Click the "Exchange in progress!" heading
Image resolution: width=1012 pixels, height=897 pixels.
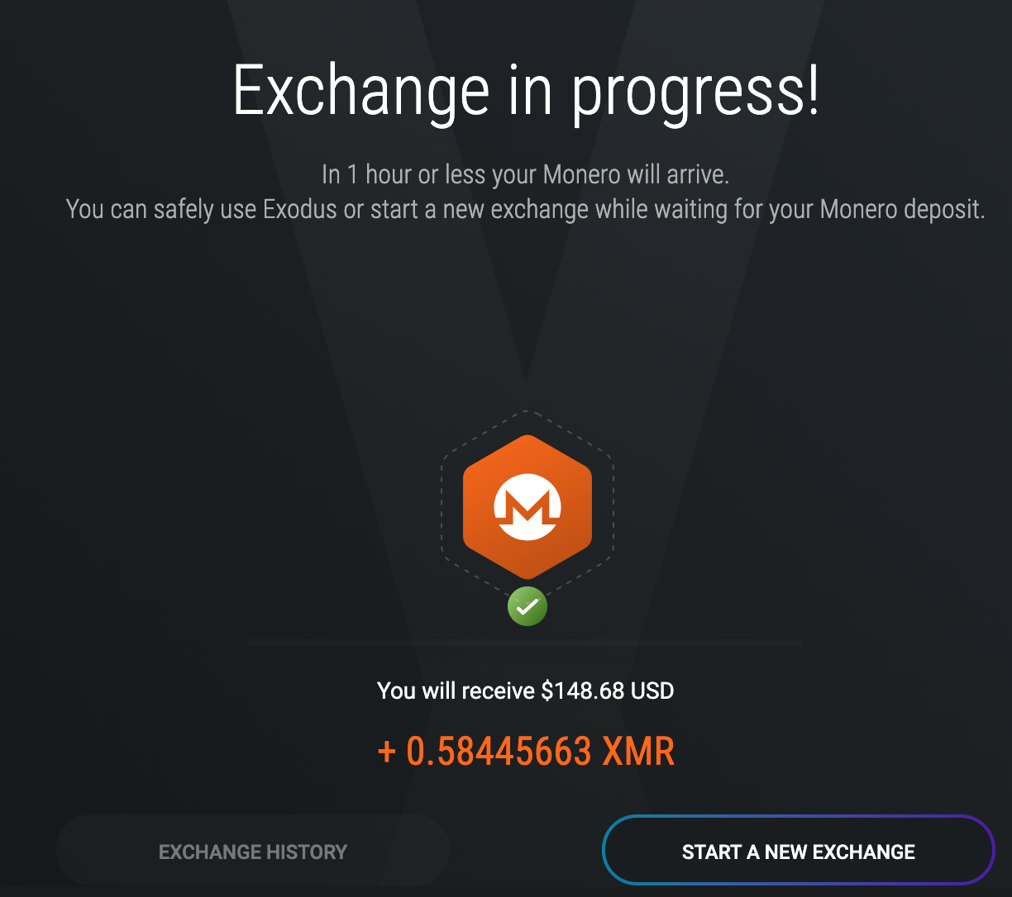[x=526, y=91]
